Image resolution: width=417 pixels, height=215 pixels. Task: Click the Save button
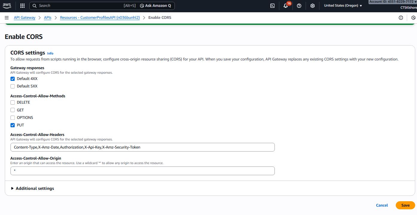pos(405,205)
